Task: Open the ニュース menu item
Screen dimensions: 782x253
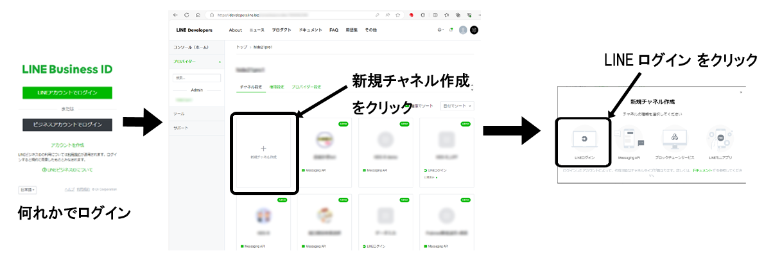Action: 257,30
